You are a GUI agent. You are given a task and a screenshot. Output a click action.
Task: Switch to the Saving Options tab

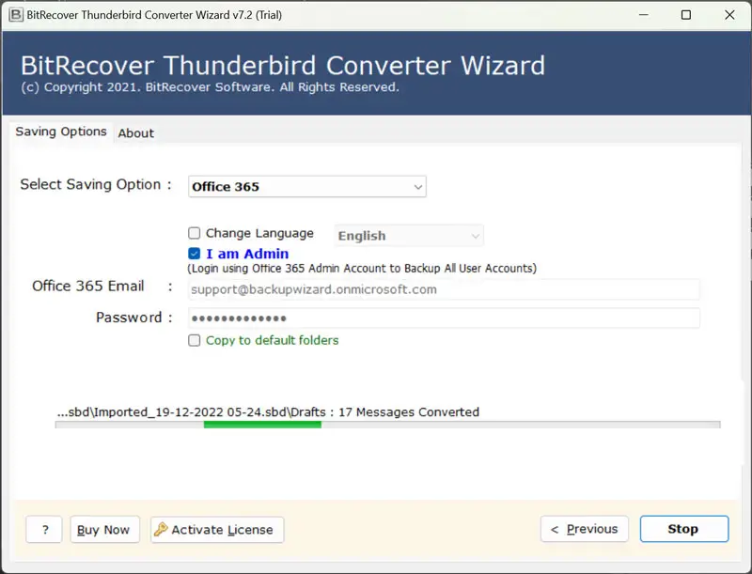point(61,132)
